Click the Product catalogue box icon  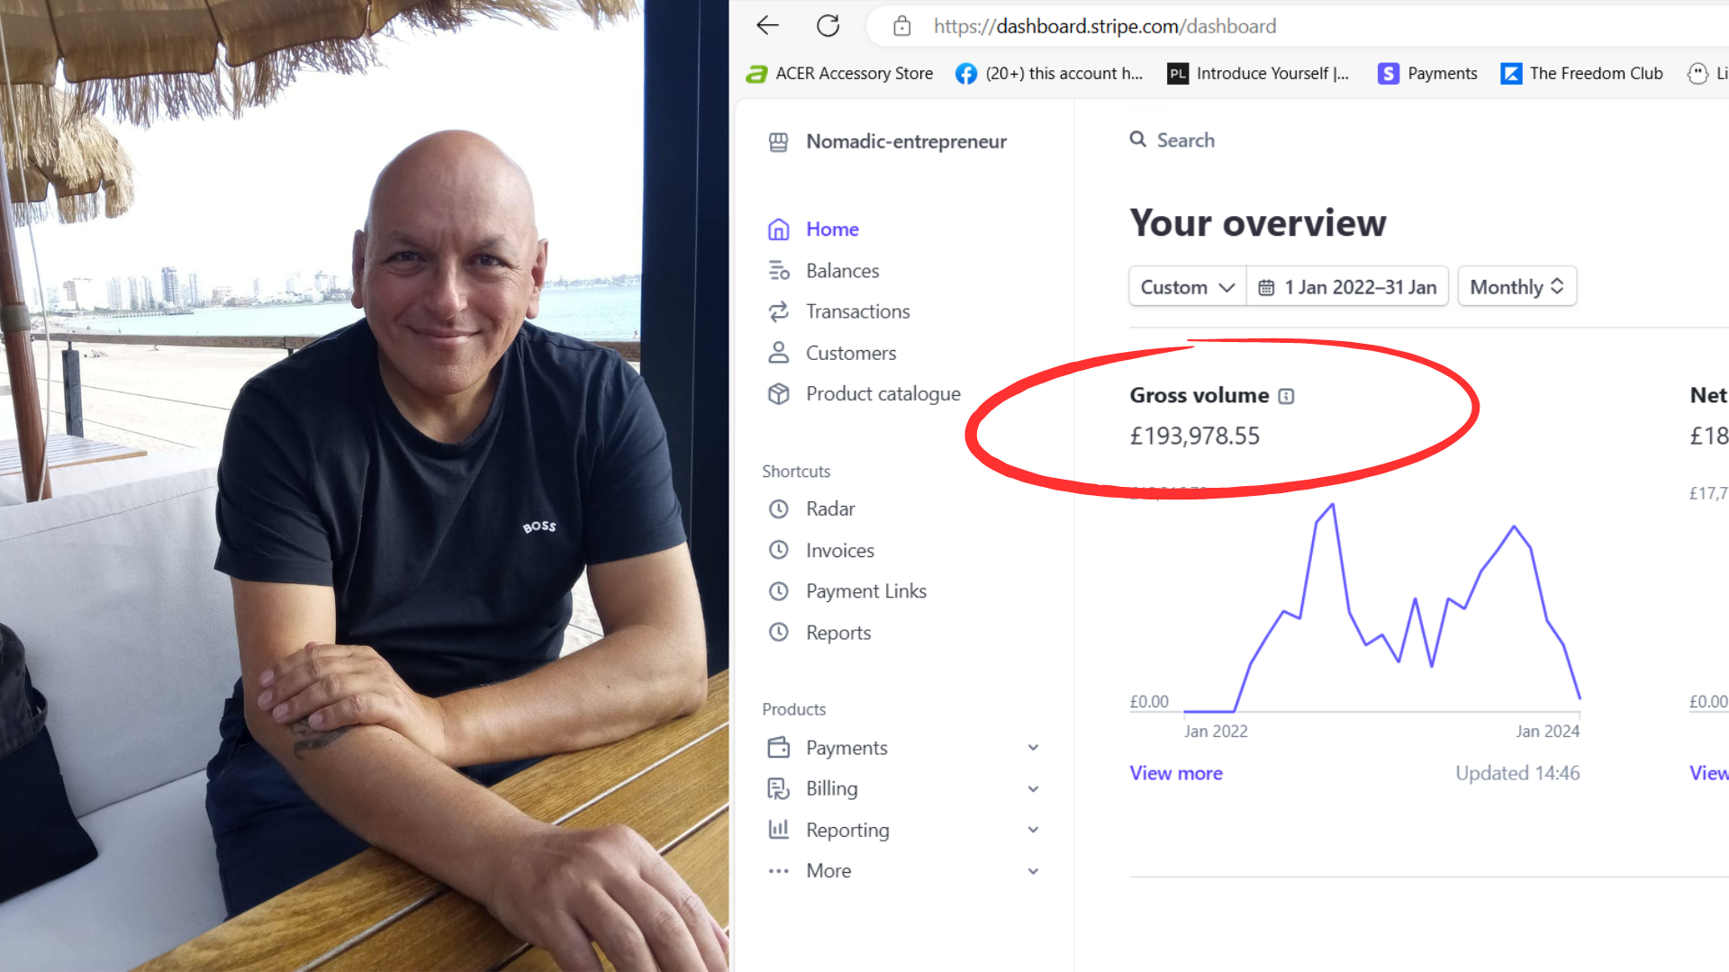(x=779, y=394)
